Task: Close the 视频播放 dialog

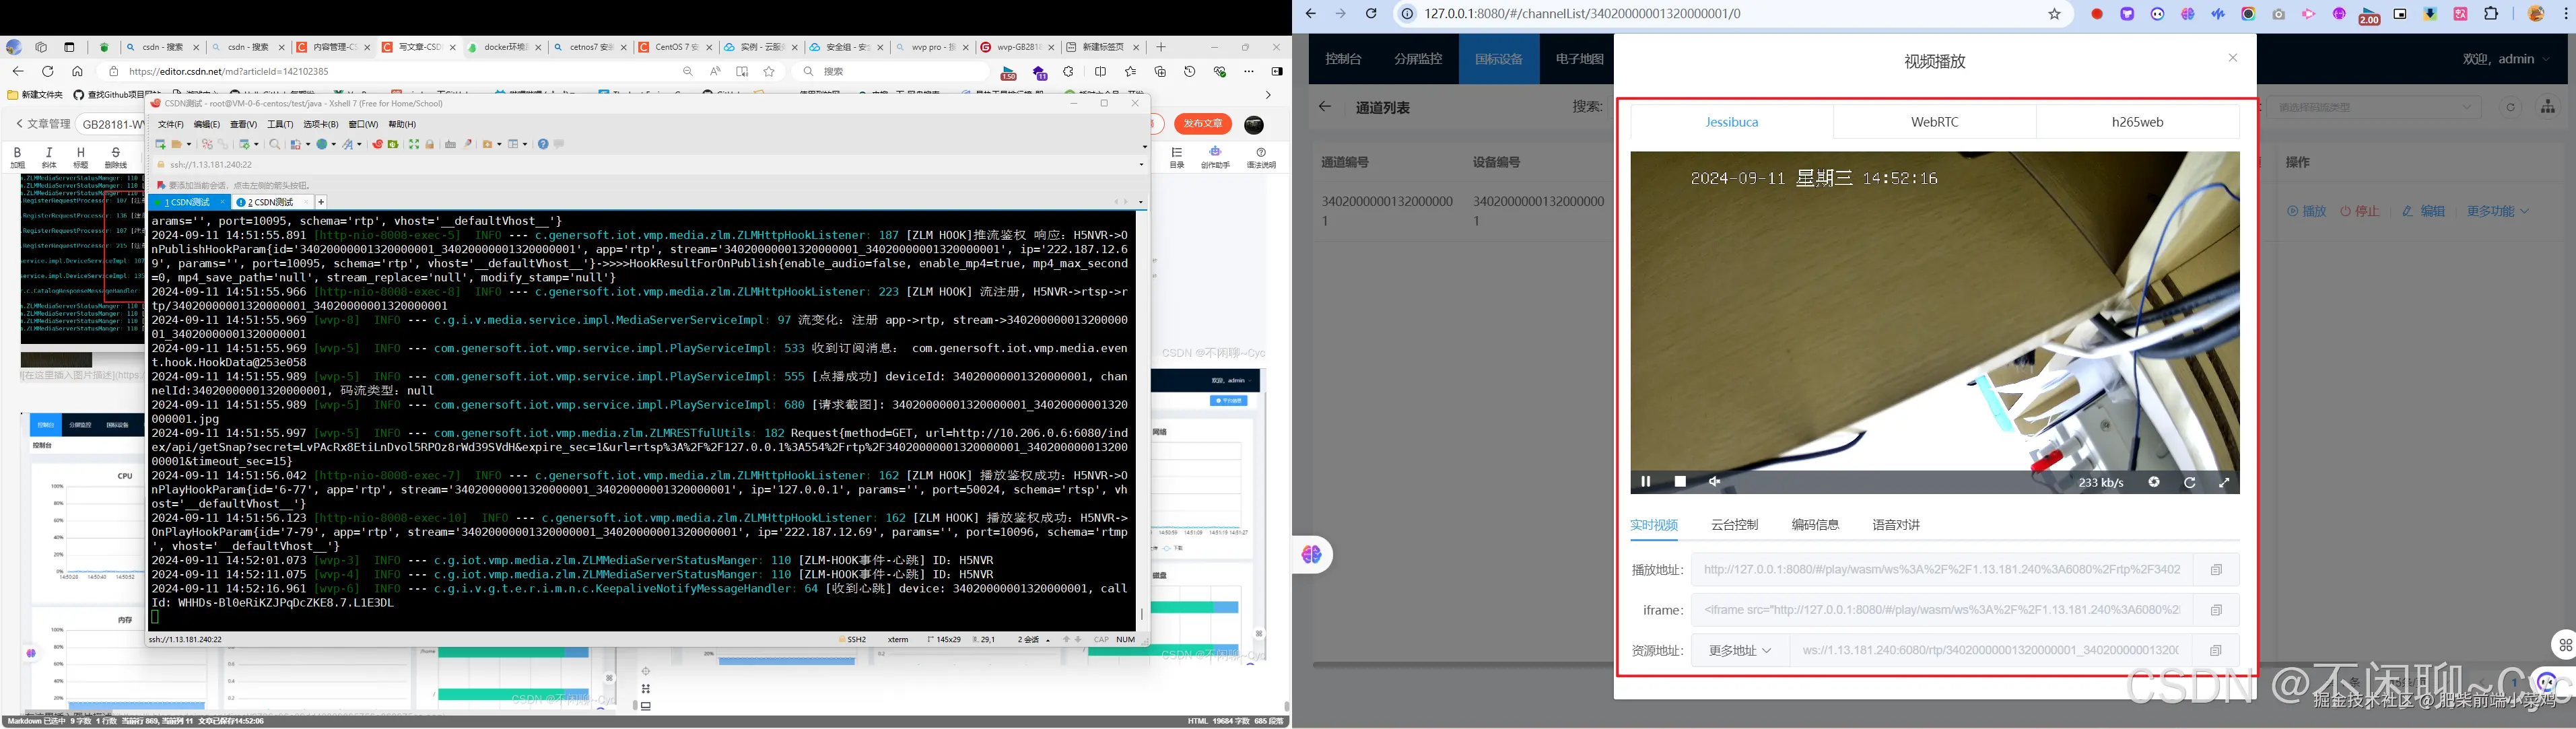Action: (2232, 58)
